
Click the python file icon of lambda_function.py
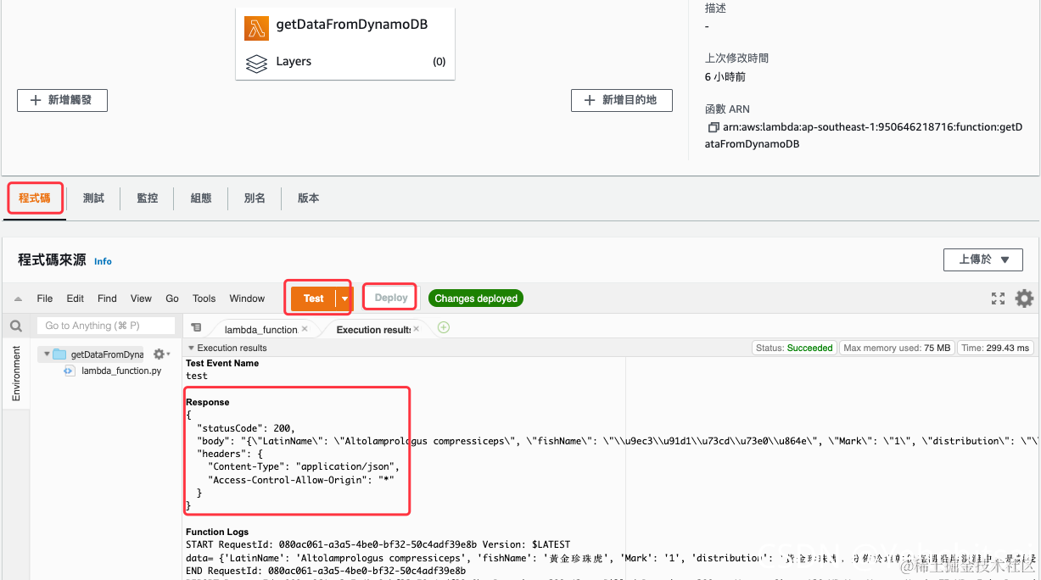tap(70, 371)
